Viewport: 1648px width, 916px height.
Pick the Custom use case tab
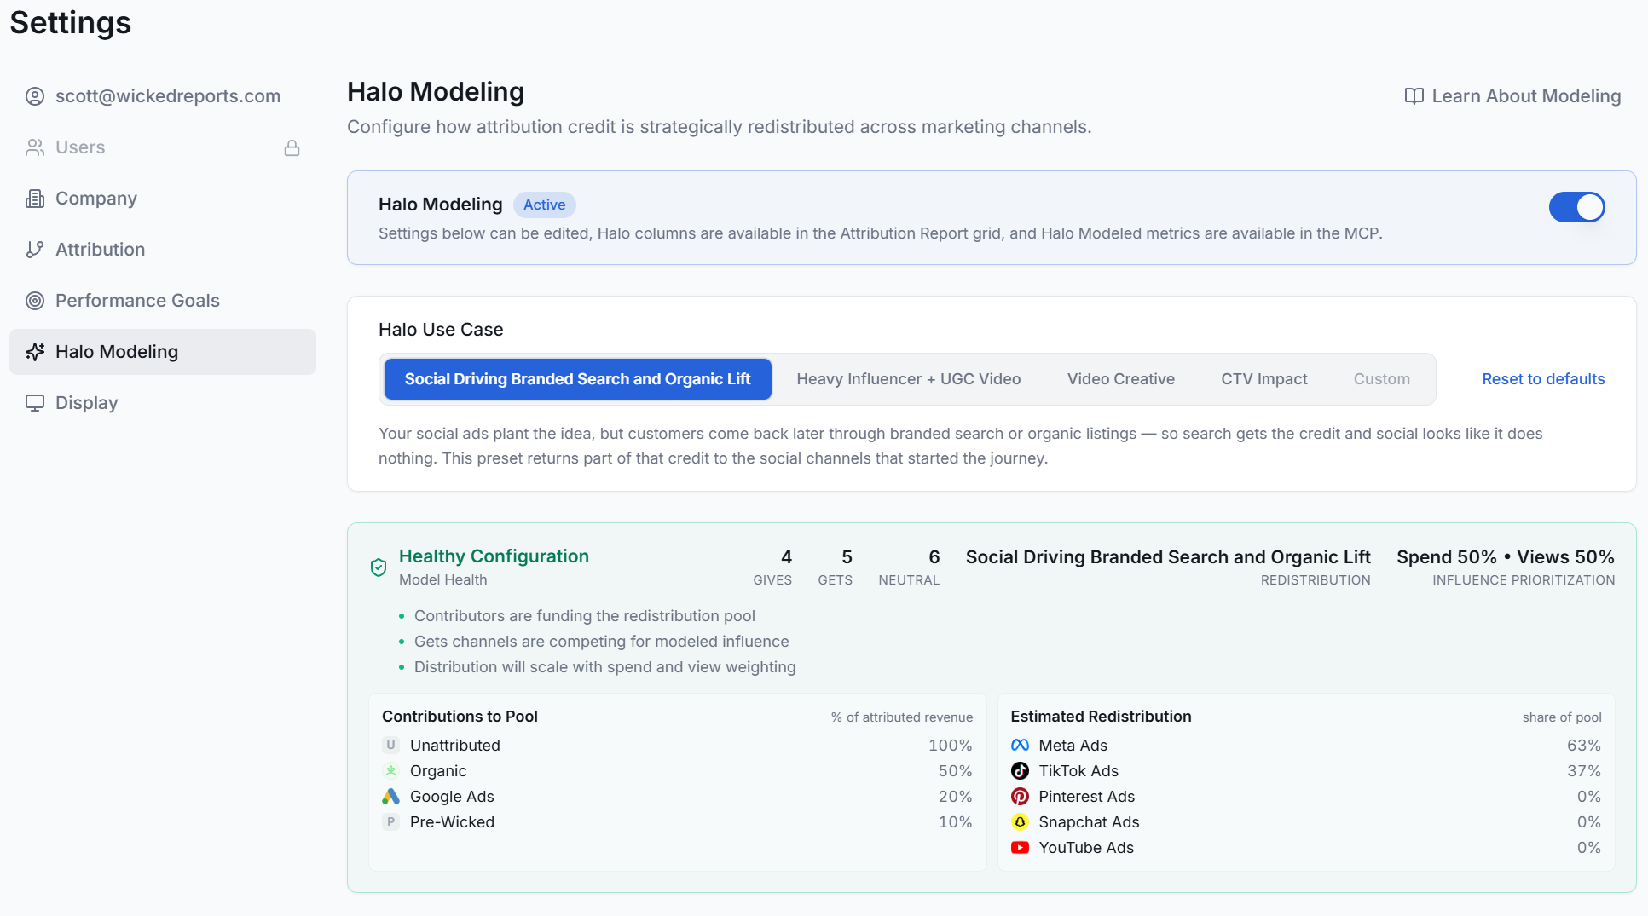click(x=1382, y=379)
